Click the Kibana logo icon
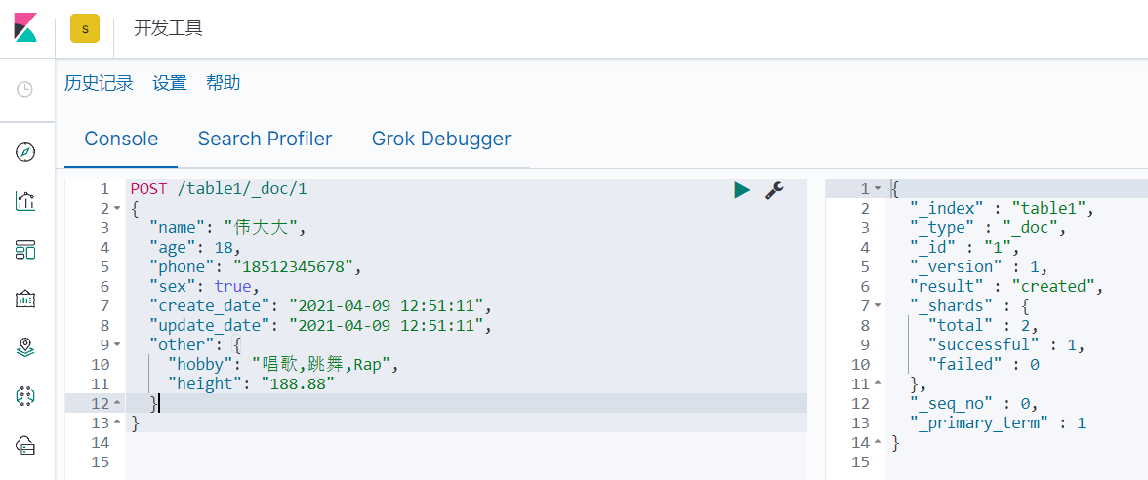Viewport: 1148px width, 480px height. [x=25, y=27]
